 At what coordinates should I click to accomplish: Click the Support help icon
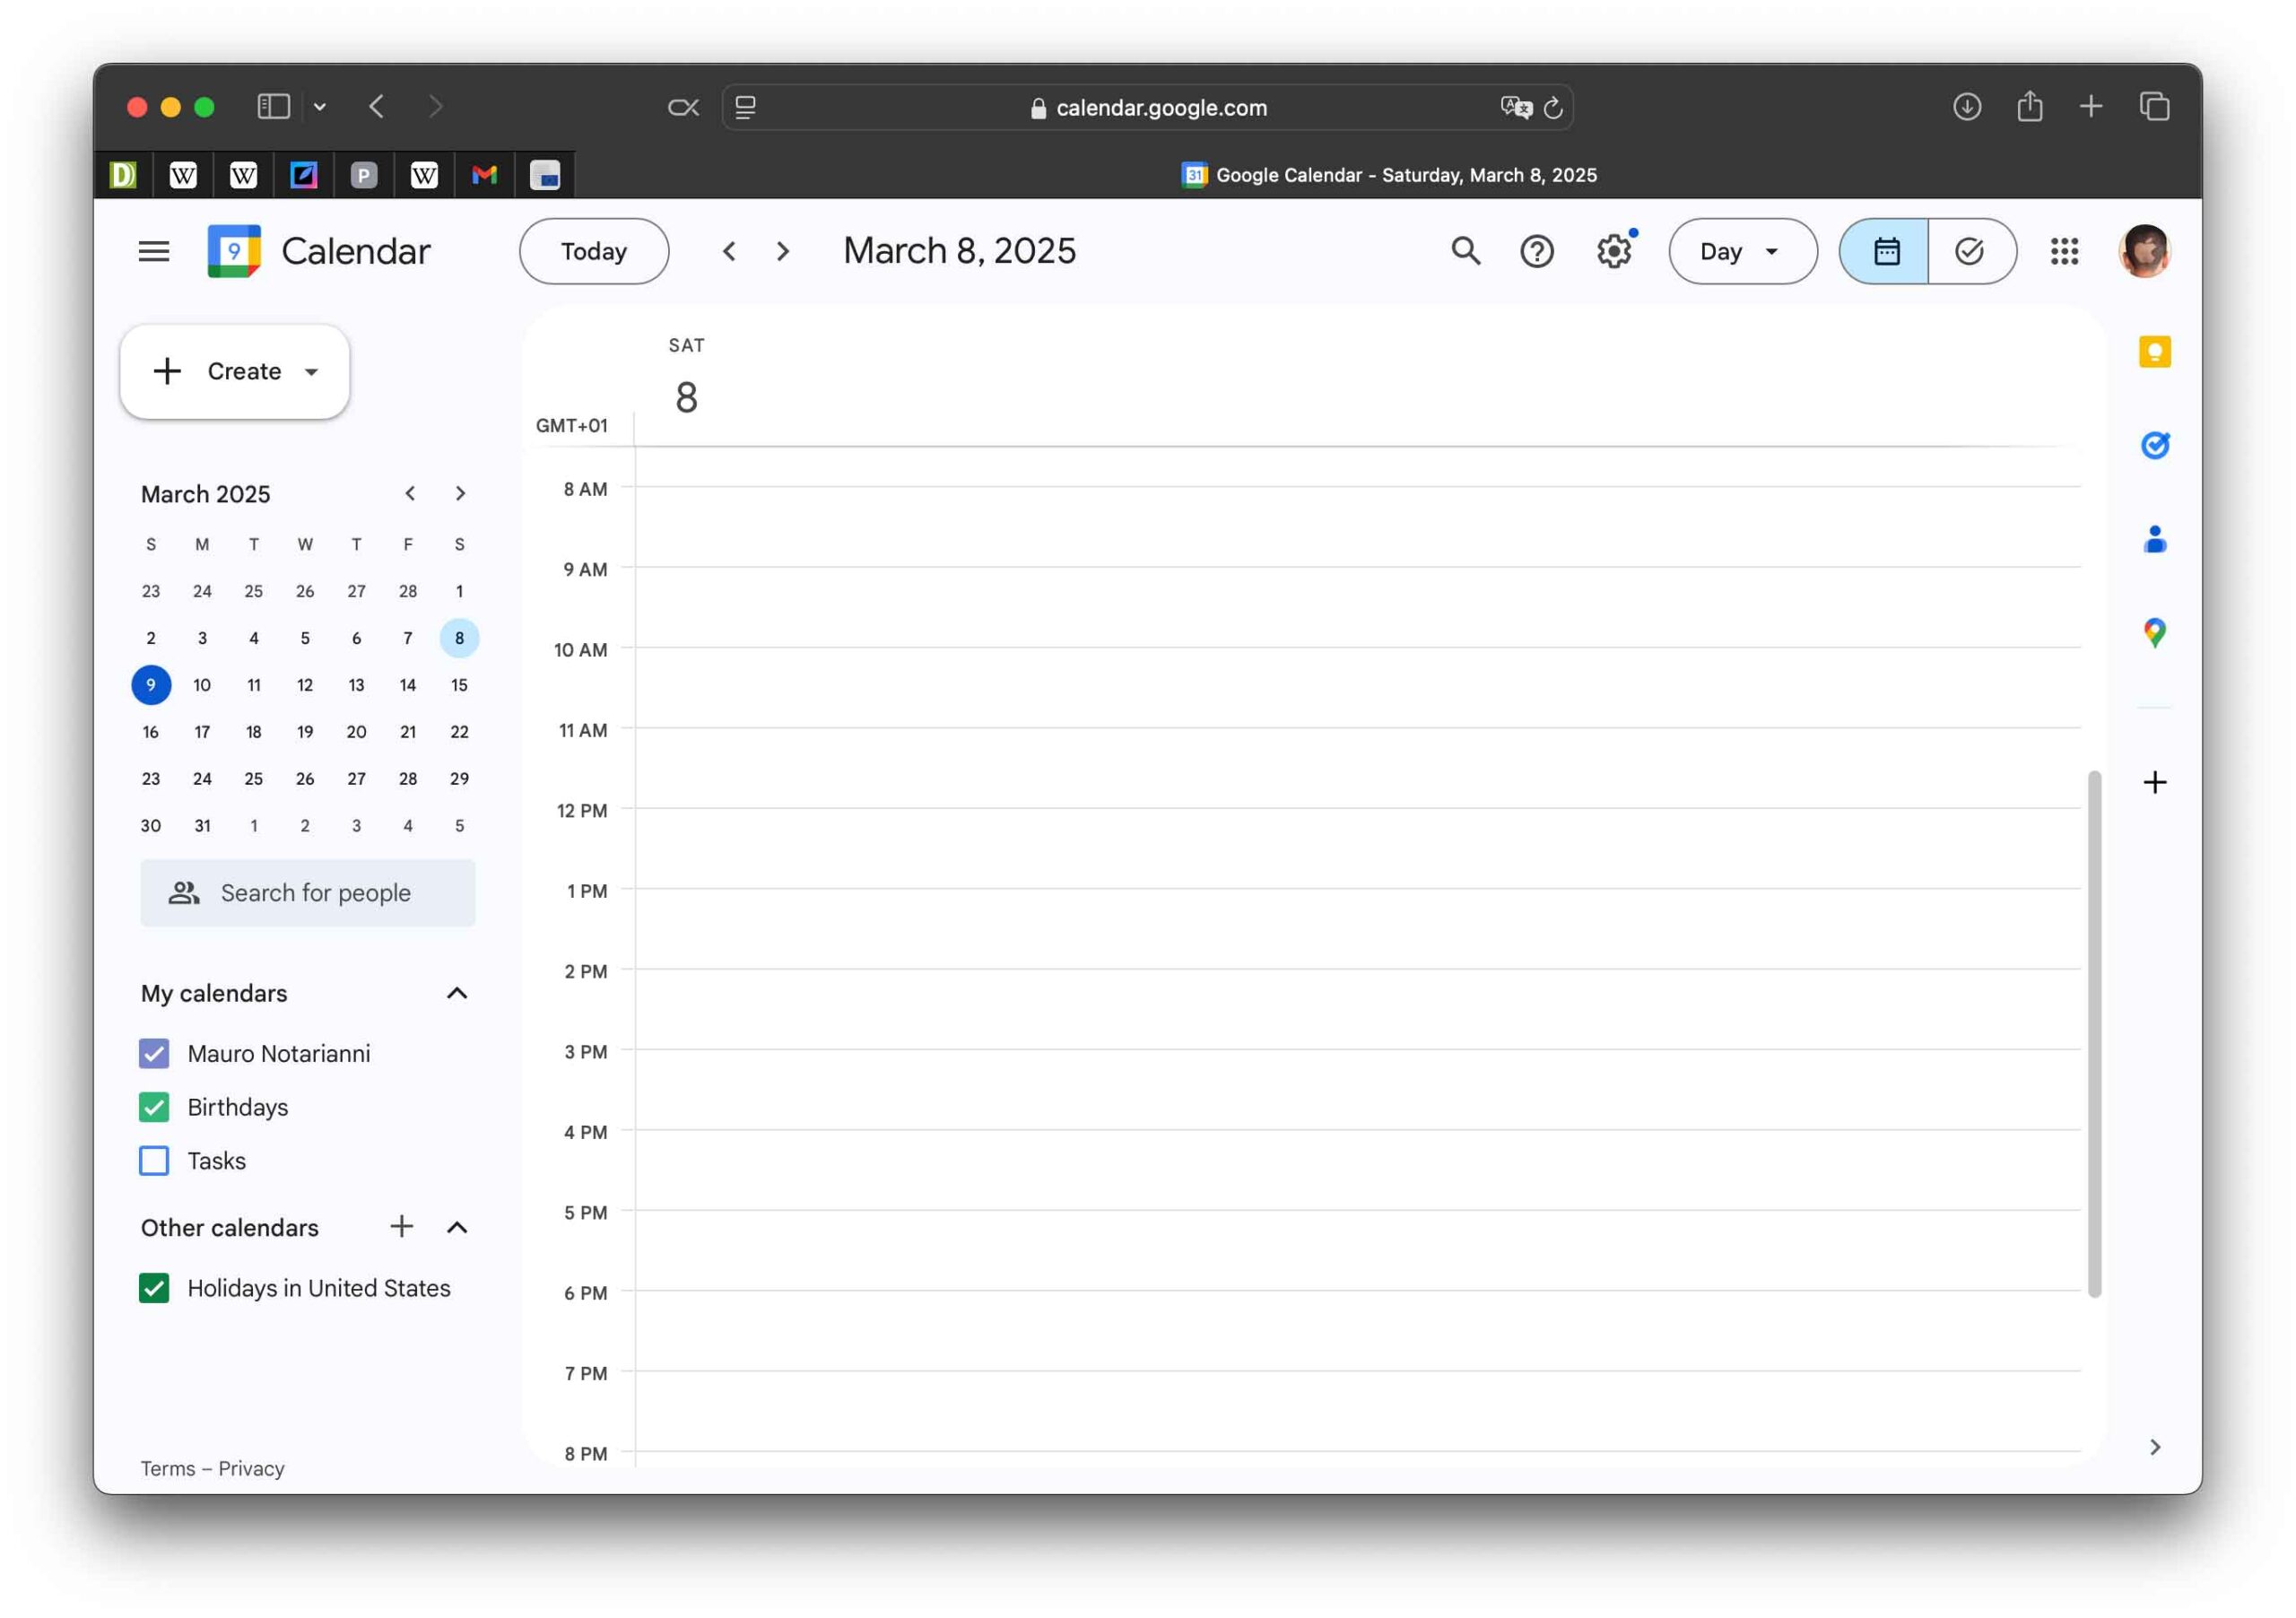point(1536,251)
